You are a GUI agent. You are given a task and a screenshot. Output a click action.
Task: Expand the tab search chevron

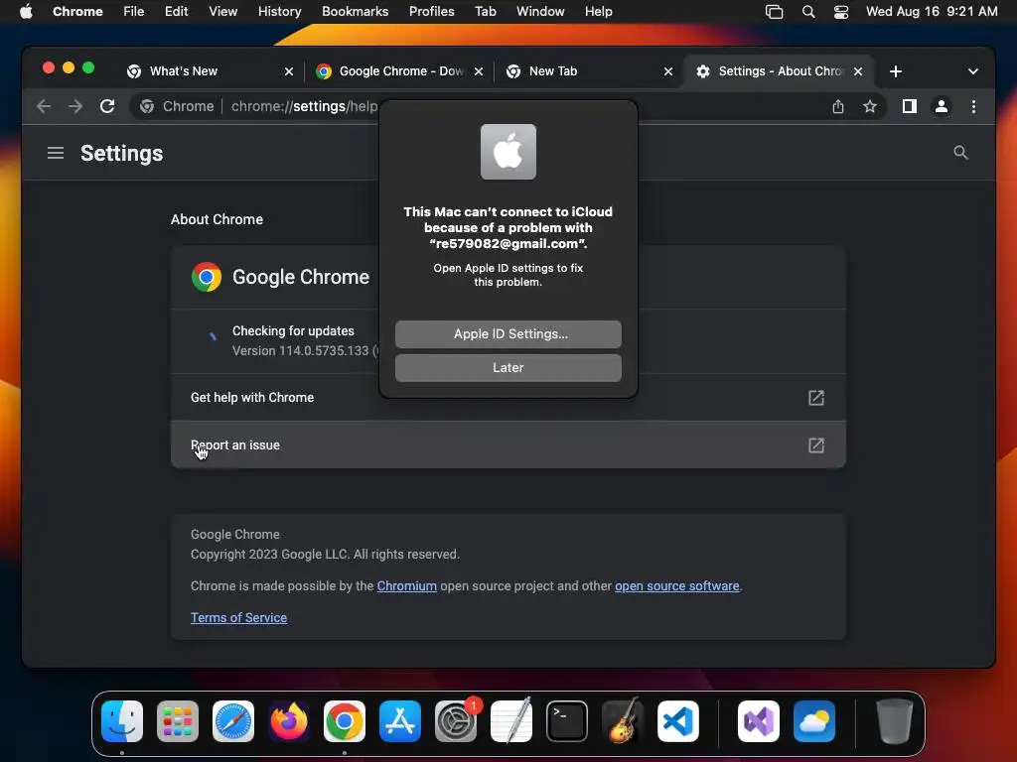973,71
